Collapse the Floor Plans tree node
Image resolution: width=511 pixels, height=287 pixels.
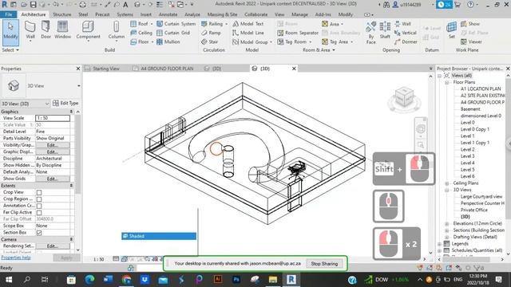coord(447,82)
